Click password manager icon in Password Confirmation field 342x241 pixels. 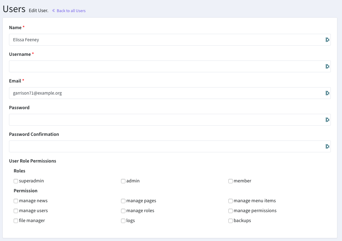327,146
